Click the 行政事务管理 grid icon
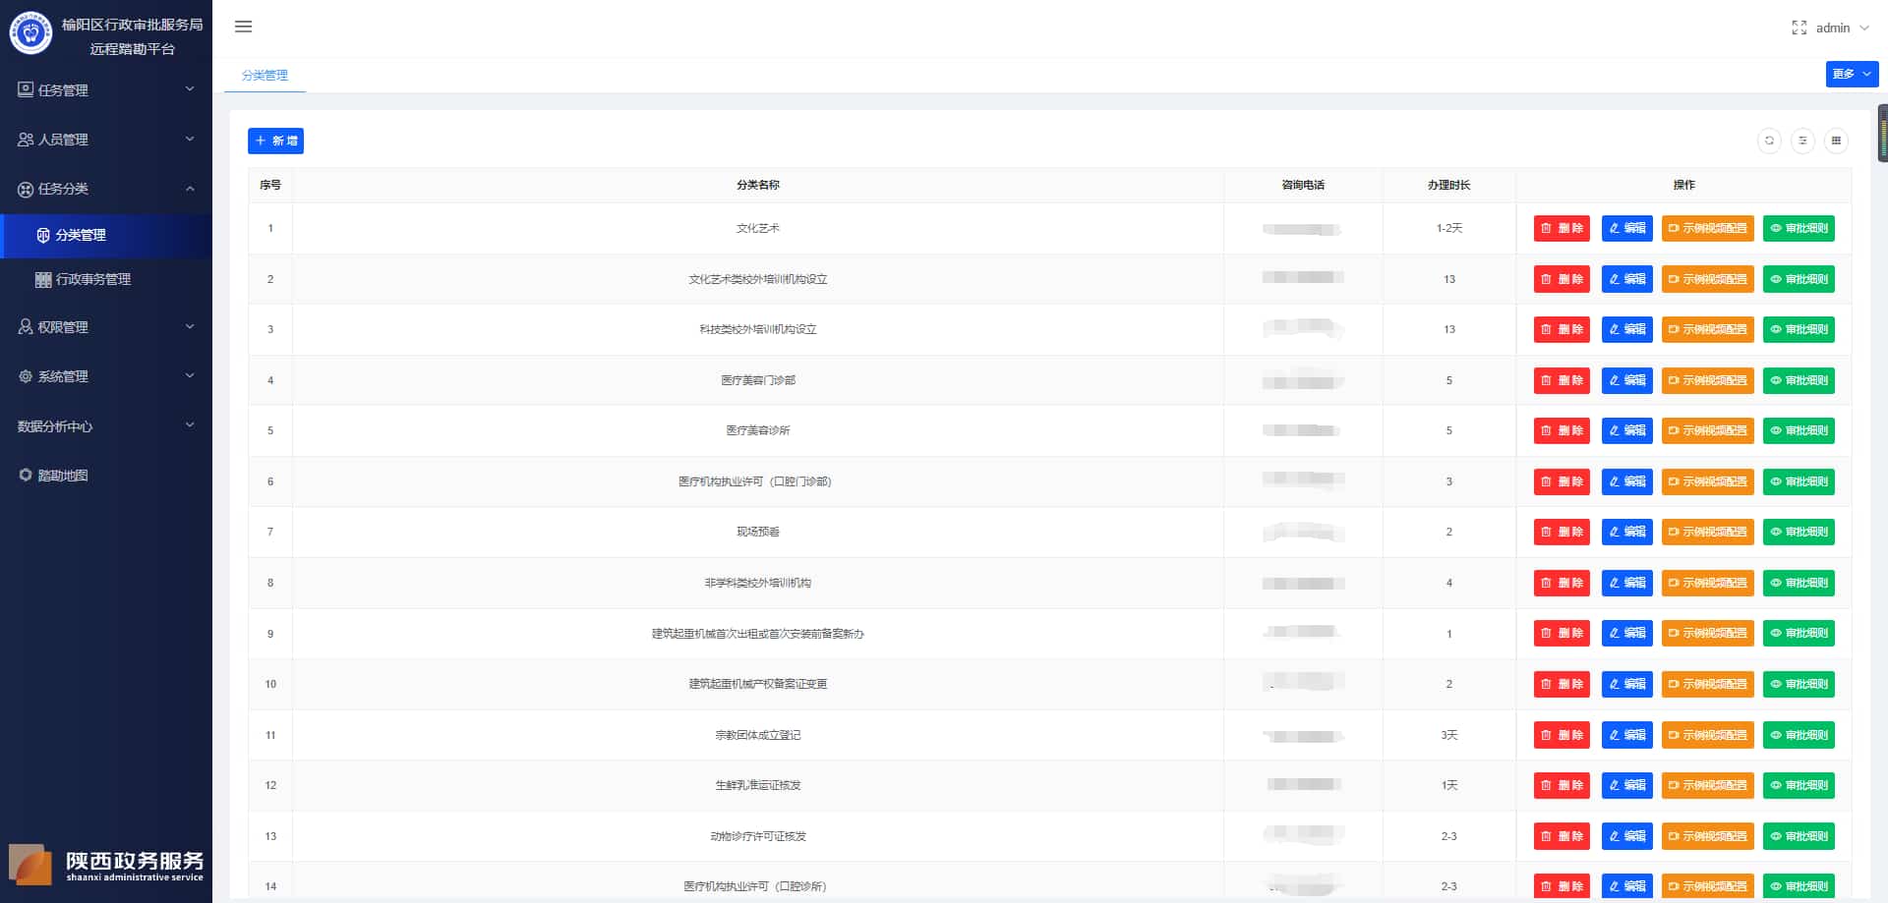Image resolution: width=1888 pixels, height=903 pixels. click(x=43, y=279)
